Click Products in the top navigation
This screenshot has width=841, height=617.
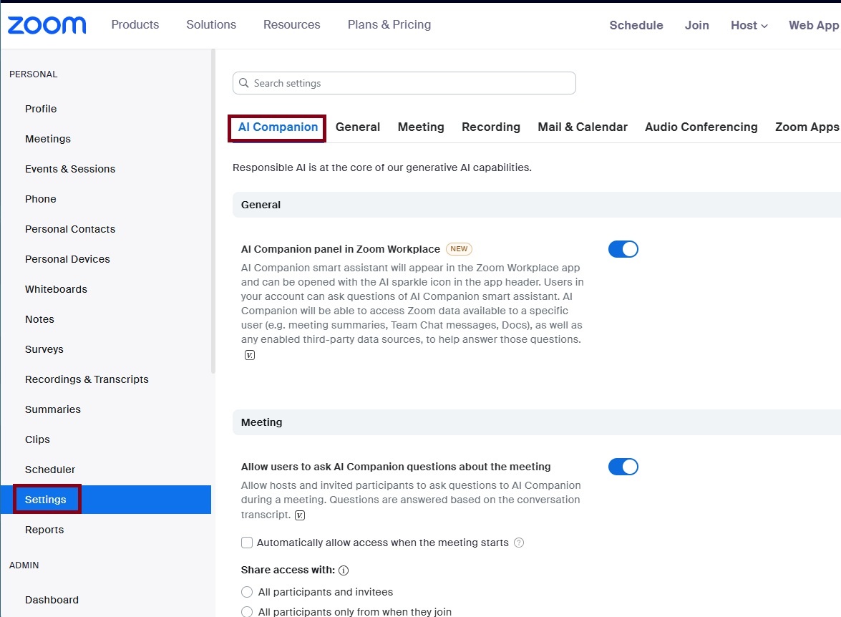pos(135,24)
